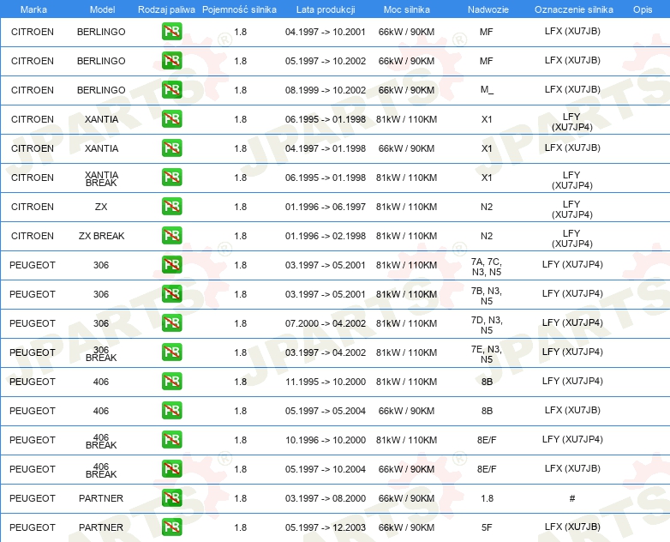The height and width of the screenshot is (542, 670).
Task: Click body codes 7B, N3, N5
Action: tap(487, 296)
